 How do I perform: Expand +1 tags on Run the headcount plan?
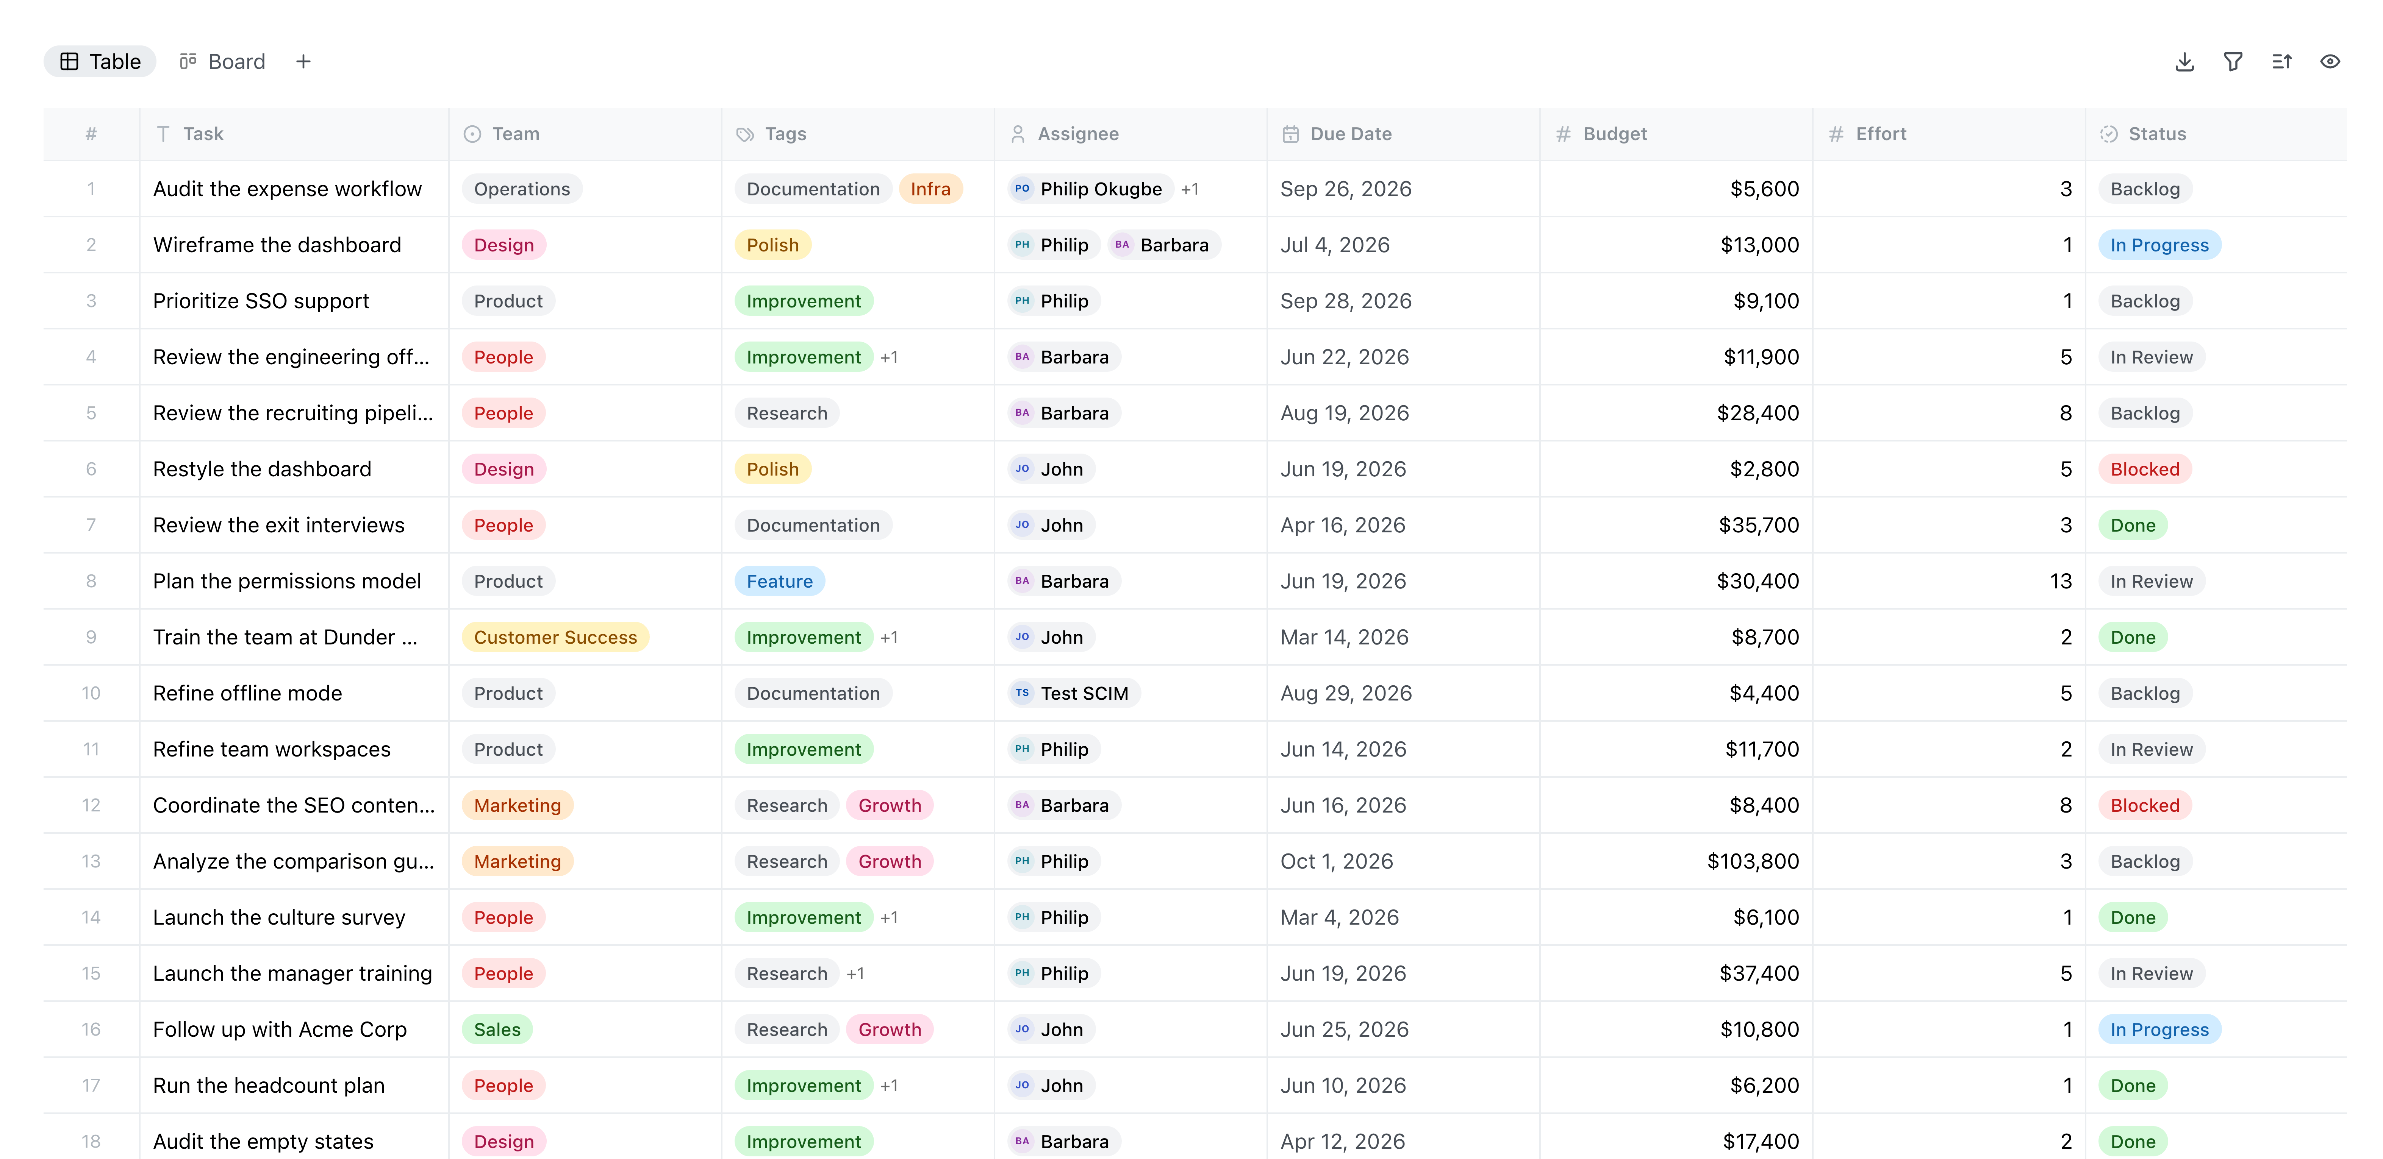point(889,1085)
